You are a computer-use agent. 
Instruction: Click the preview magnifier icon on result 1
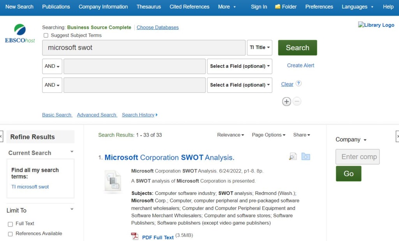pyautogui.click(x=293, y=157)
